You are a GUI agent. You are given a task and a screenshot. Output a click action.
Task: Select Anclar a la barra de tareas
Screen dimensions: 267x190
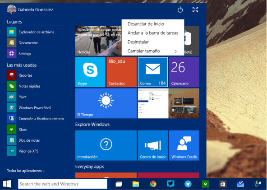pos(153,33)
